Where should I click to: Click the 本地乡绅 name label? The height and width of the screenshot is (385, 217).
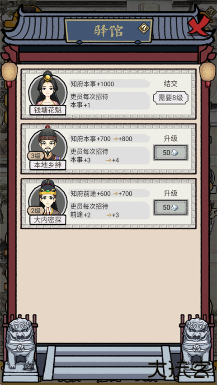pos(48,165)
